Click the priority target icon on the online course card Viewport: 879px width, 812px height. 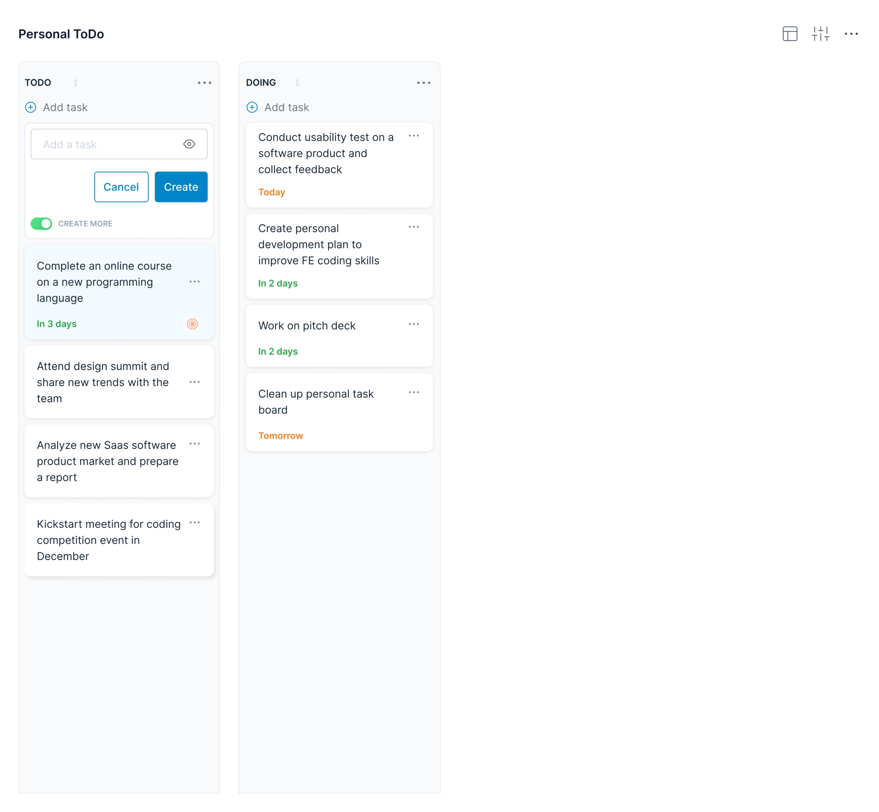[192, 324]
